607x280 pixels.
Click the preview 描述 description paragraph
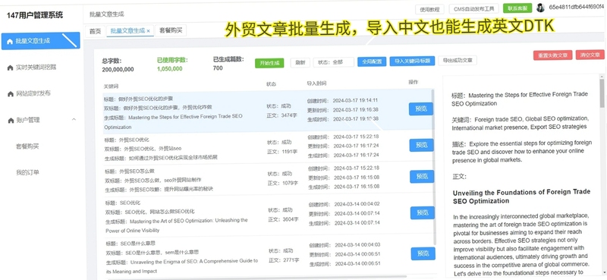coord(522,151)
